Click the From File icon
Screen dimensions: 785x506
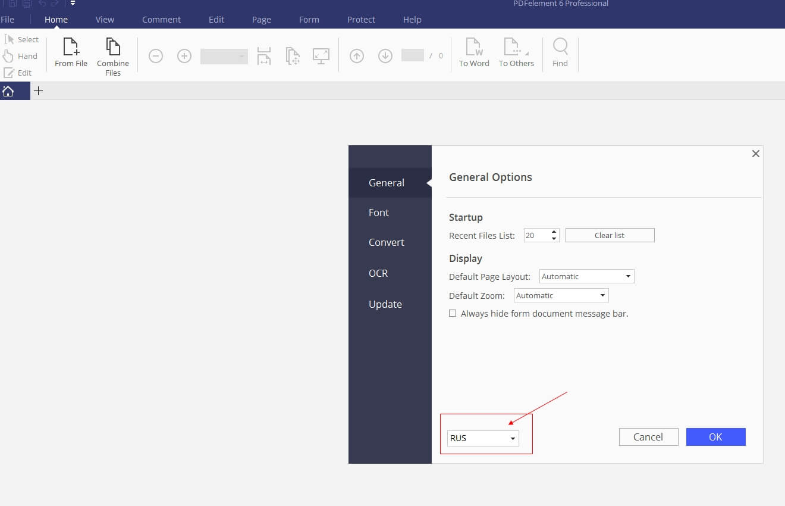click(x=71, y=48)
